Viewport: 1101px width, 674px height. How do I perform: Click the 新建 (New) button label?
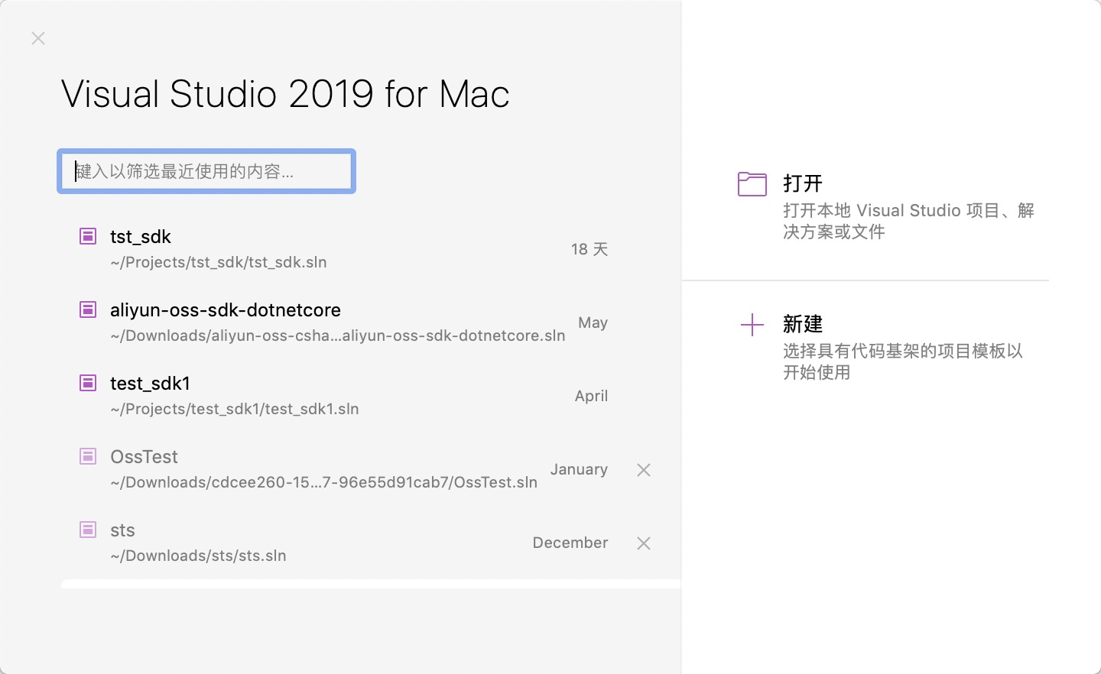803,324
